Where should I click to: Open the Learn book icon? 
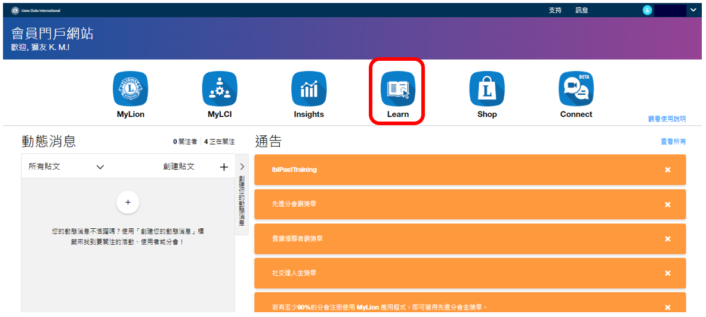tap(397, 89)
